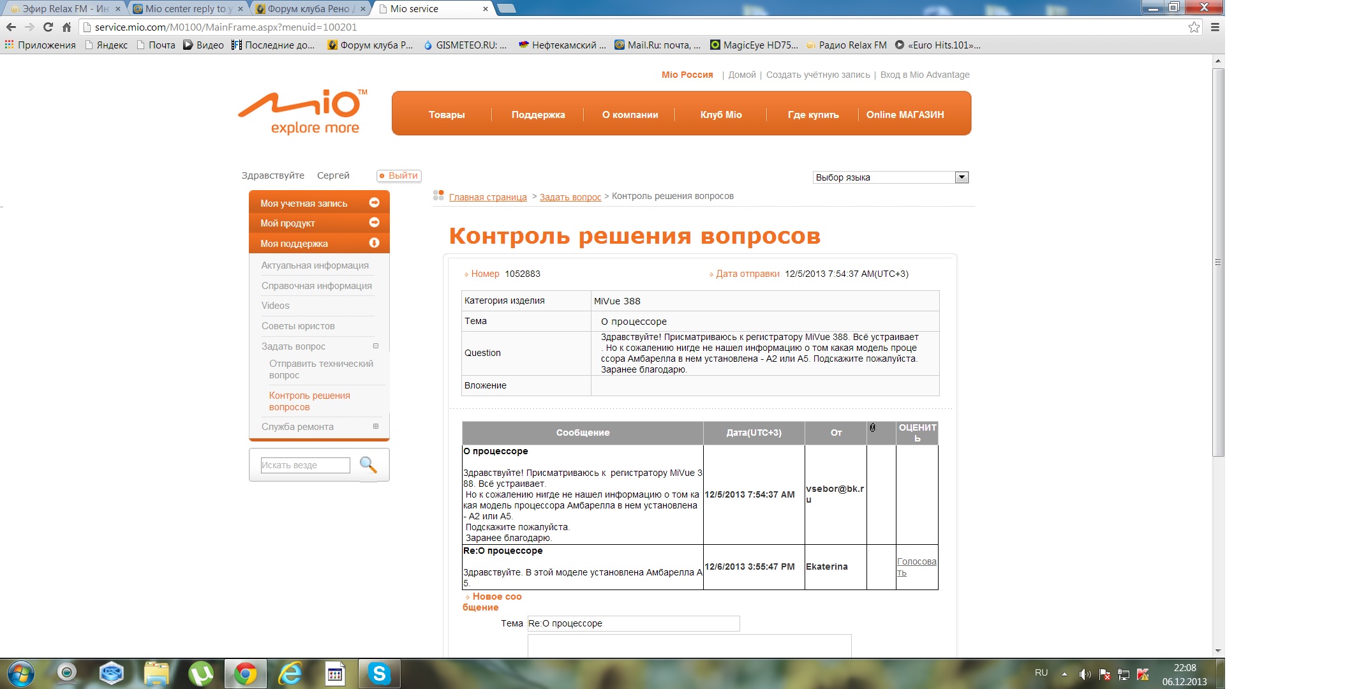This screenshot has height=689, width=1368.
Task: Go back with browser back arrow
Action: [11, 27]
